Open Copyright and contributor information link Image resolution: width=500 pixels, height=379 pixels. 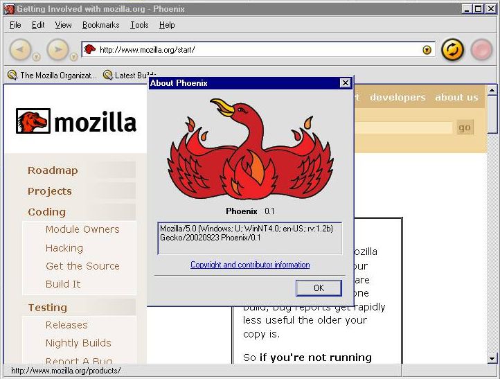coord(250,265)
